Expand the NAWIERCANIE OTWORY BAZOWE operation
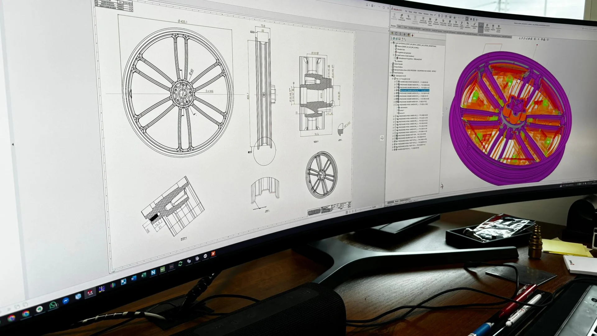The image size is (597, 336). [395, 82]
